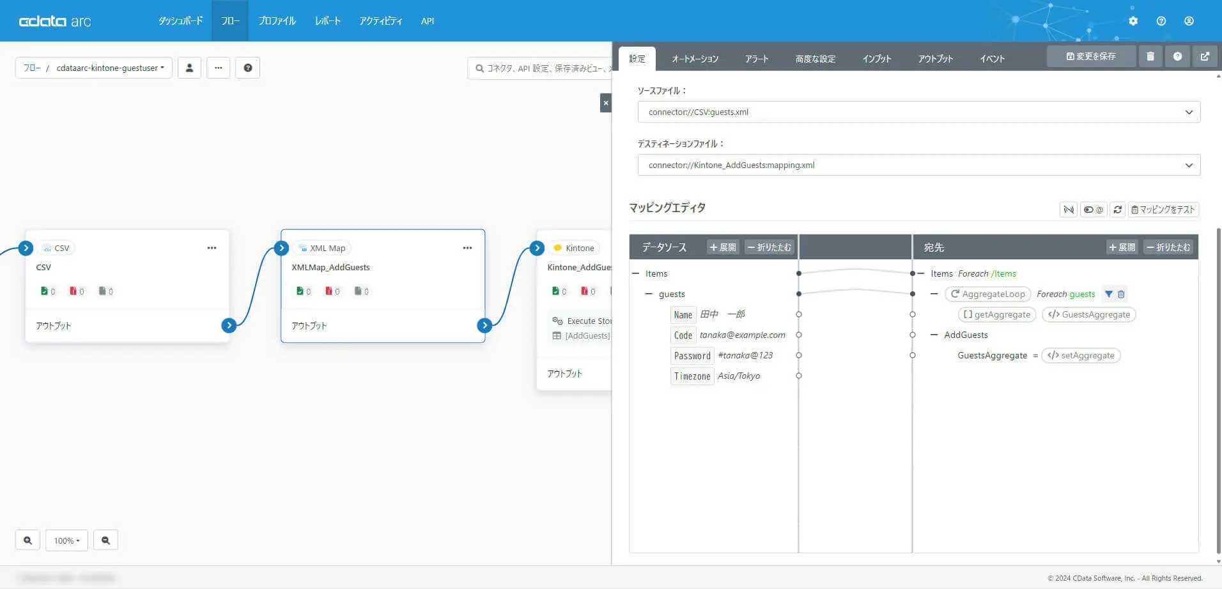Go to the ダッシュボード menu
Viewport: 1222px width, 589px height.
[180, 21]
